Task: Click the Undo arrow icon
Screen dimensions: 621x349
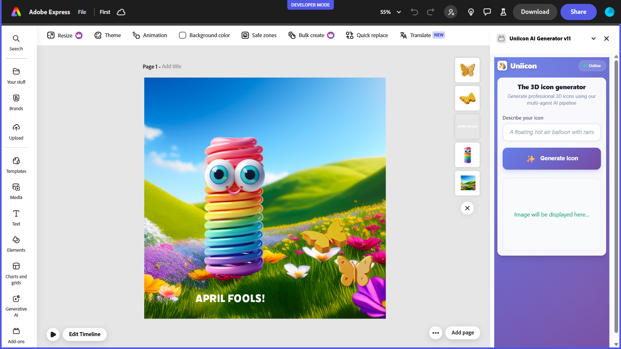Action: tap(414, 12)
